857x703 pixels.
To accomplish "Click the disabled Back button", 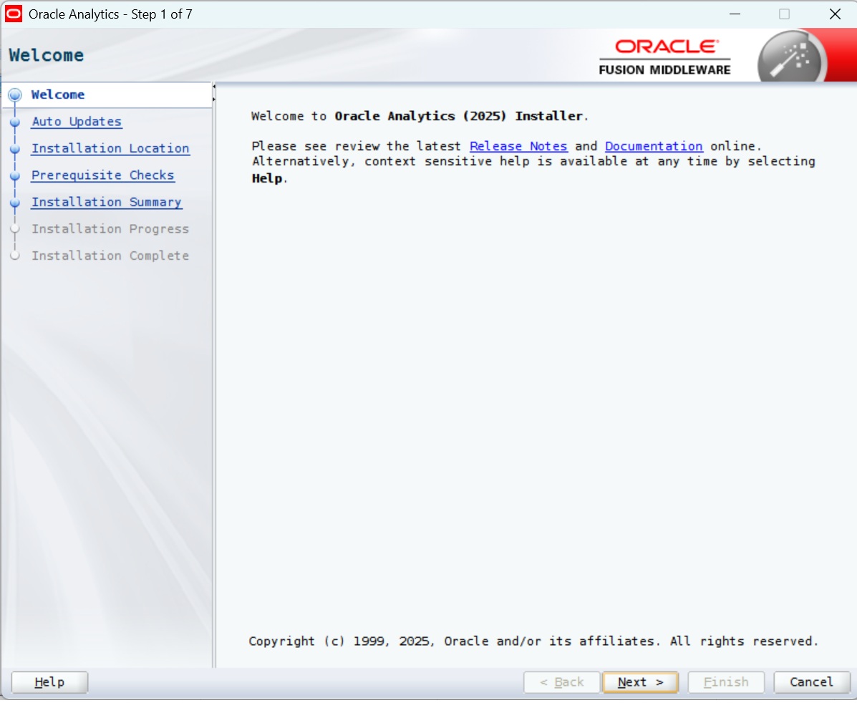I will click(561, 682).
